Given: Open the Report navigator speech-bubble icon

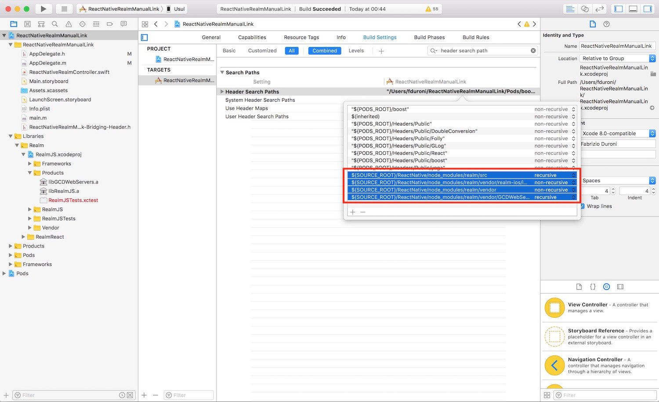Looking at the screenshot, I should [x=123, y=24].
